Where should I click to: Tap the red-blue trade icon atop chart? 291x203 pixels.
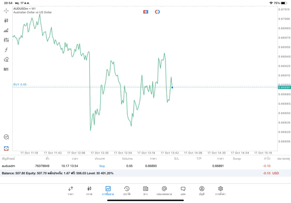click(145, 11)
